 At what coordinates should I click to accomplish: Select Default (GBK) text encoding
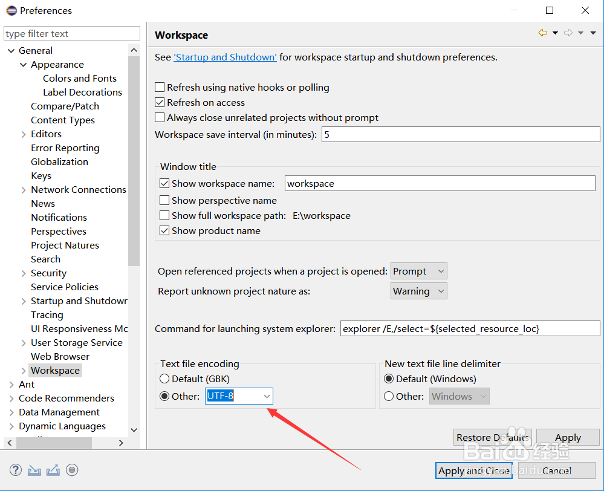pyautogui.click(x=164, y=379)
